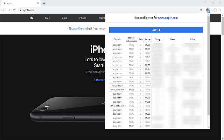Open Mac in the Apple navigation bar

(48, 18)
